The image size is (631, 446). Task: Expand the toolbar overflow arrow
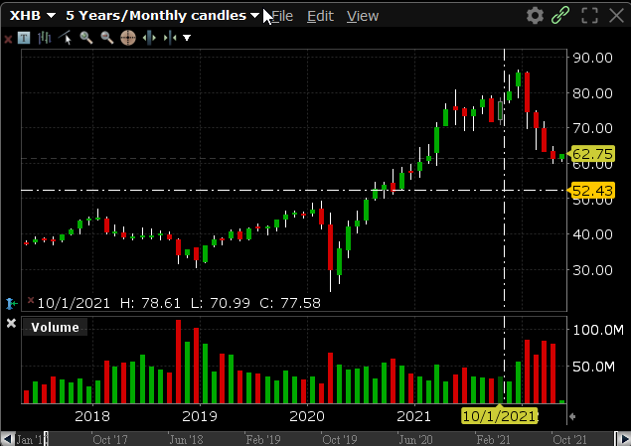pos(187,38)
